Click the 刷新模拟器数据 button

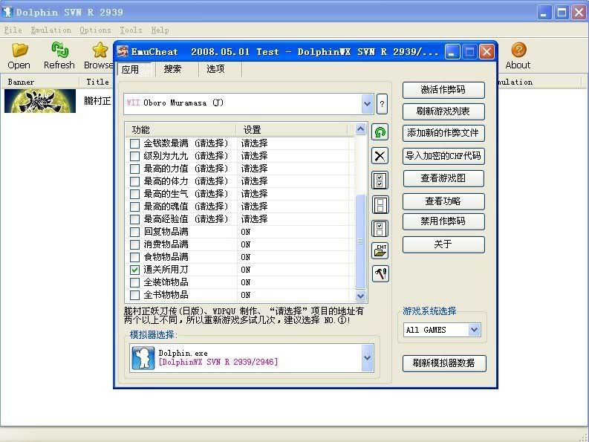click(444, 363)
